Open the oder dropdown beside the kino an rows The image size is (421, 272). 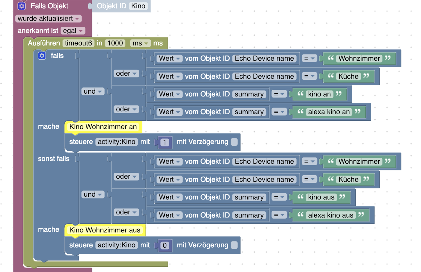[x=126, y=109]
